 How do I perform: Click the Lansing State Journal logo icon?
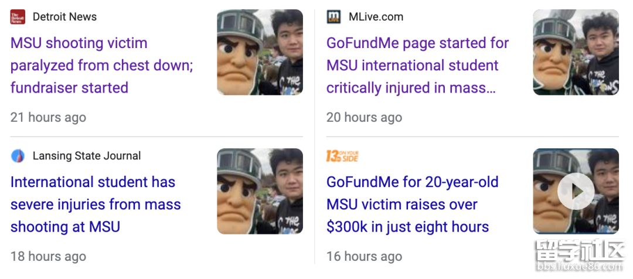[x=18, y=156]
